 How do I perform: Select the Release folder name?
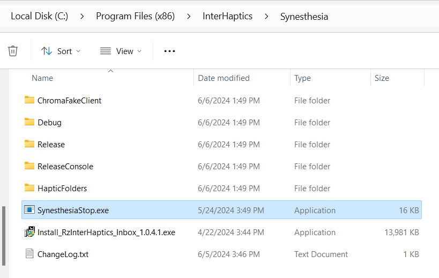click(x=51, y=144)
